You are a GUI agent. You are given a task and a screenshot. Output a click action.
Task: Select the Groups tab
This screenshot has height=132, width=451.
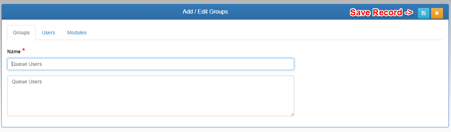click(x=21, y=33)
